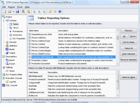Click the table list vertical scrollbar thumb
Viewport: 140px width, 103px height.
click(x=117, y=38)
